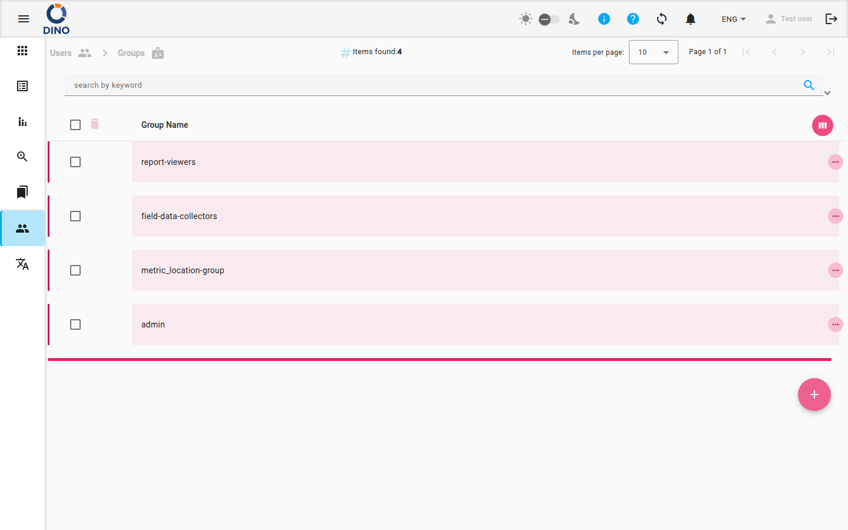This screenshot has width=848, height=530.
Task: Open the users sidebar icon
Action: [22, 228]
